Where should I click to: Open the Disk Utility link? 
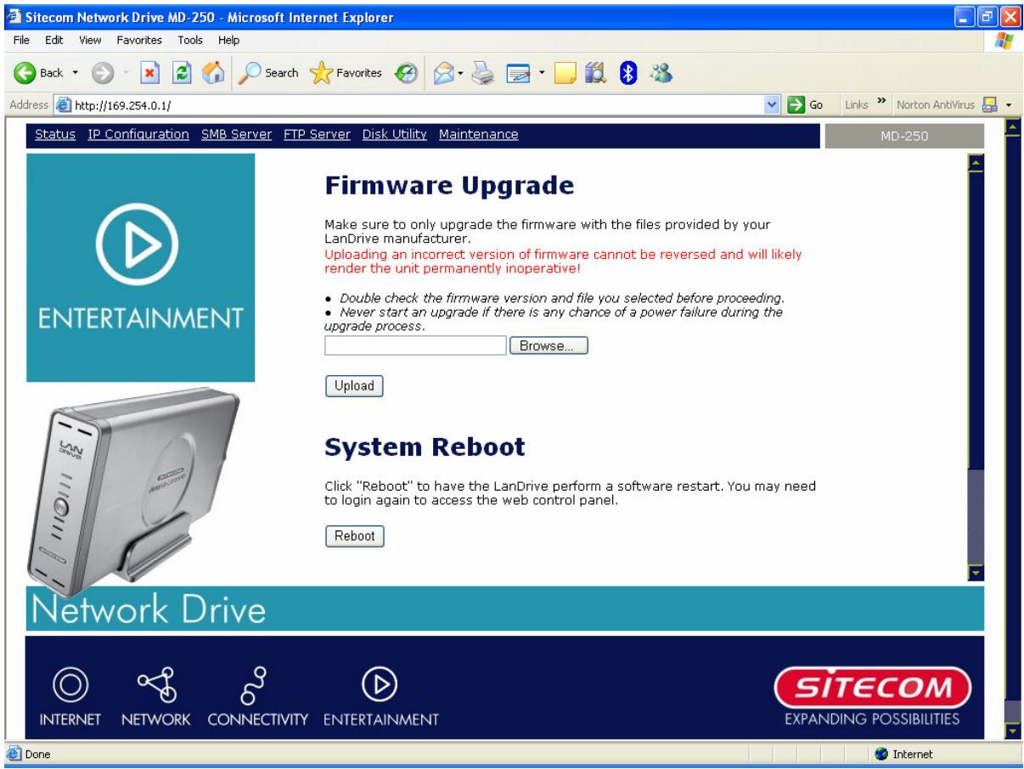[394, 134]
